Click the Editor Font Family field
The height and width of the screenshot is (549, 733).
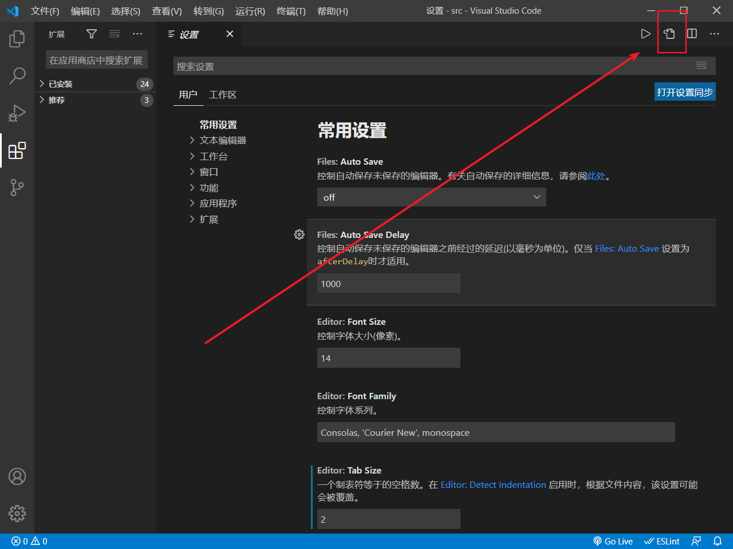click(496, 432)
